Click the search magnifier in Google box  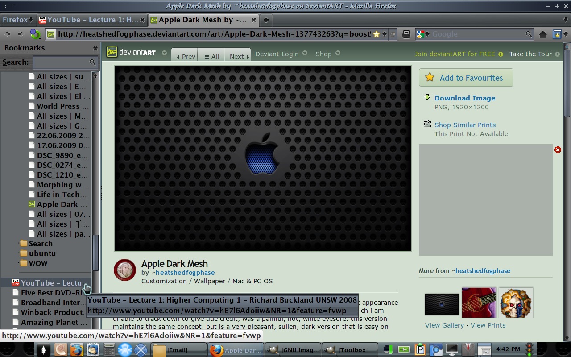(529, 34)
